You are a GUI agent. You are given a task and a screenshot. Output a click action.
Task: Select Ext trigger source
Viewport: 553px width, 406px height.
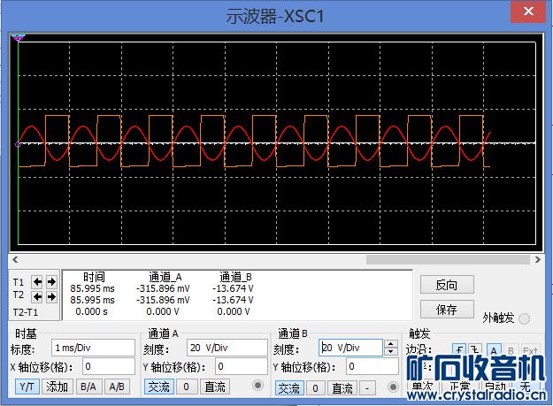(530, 350)
